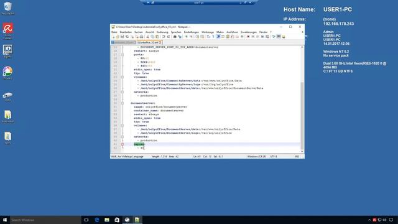The image size is (398, 224).
Task: Undo the last edit via toolbar
Action: tap(164, 37)
